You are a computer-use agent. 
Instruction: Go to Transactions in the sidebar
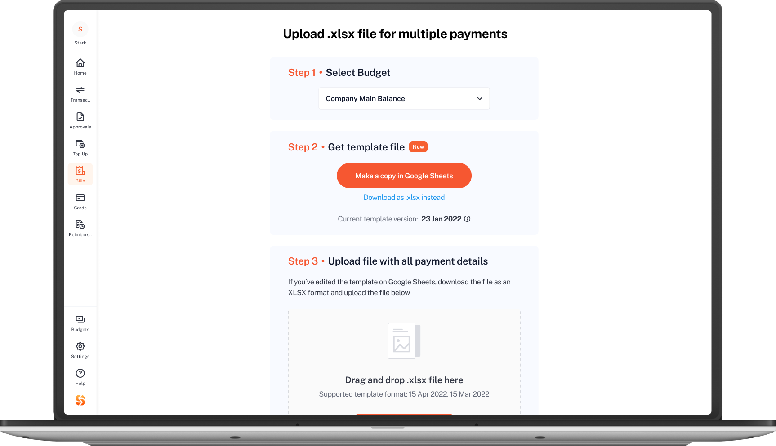[x=80, y=93]
